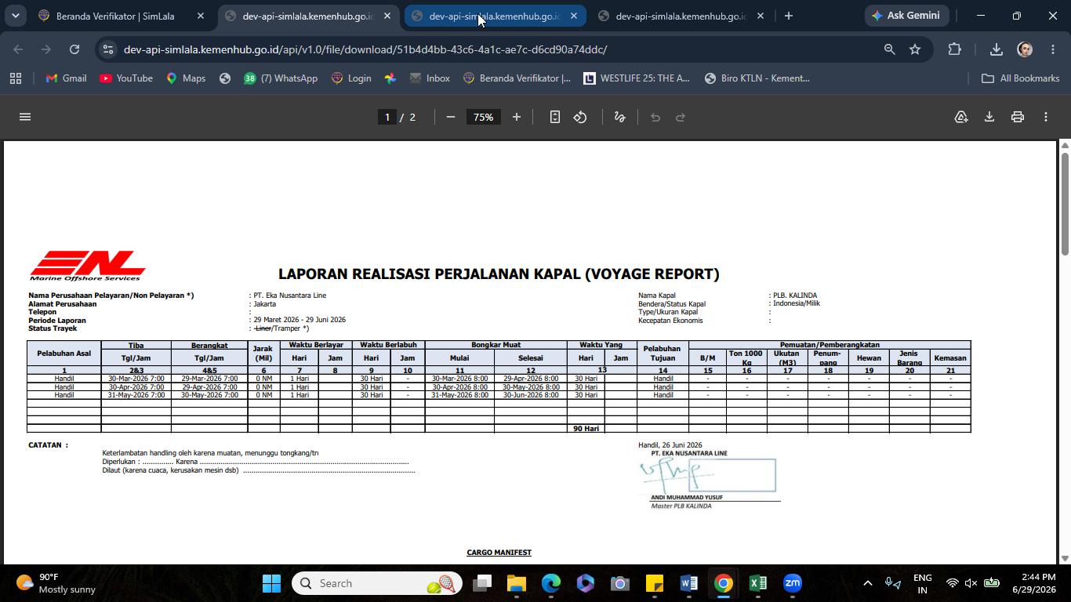Open a new browser tab
The image size is (1071, 602).
tap(789, 16)
